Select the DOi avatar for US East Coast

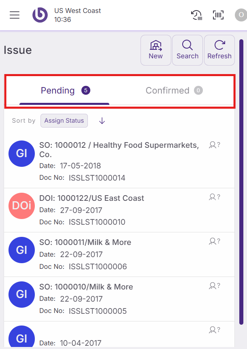point(21,206)
